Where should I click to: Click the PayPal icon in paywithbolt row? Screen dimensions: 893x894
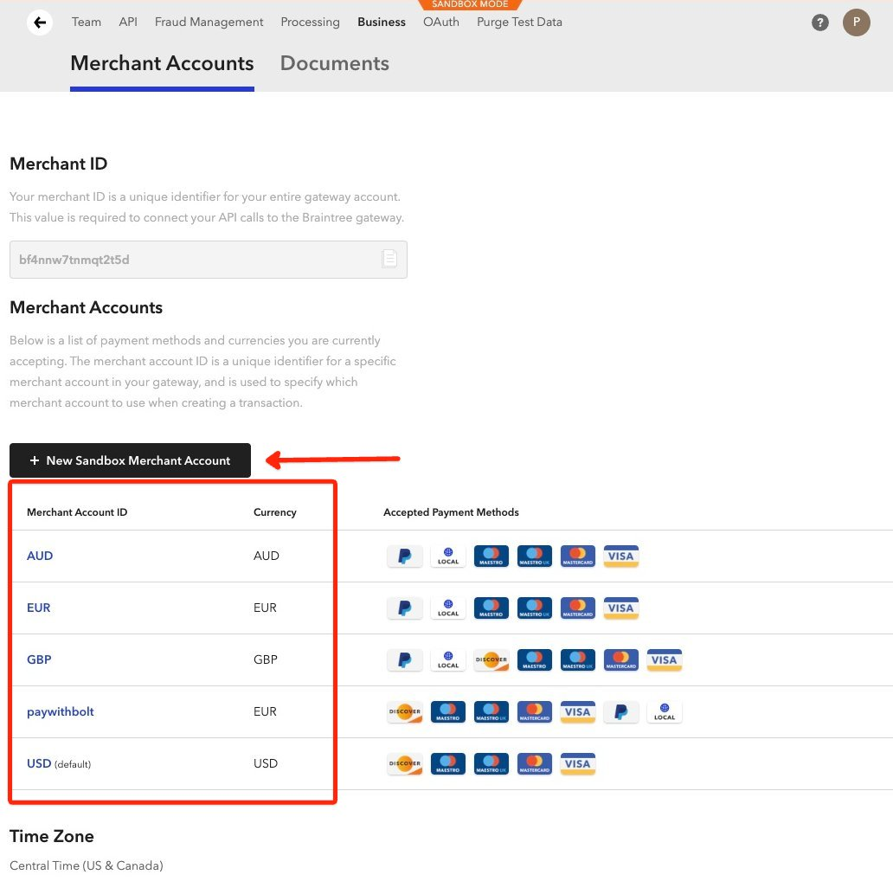(621, 711)
